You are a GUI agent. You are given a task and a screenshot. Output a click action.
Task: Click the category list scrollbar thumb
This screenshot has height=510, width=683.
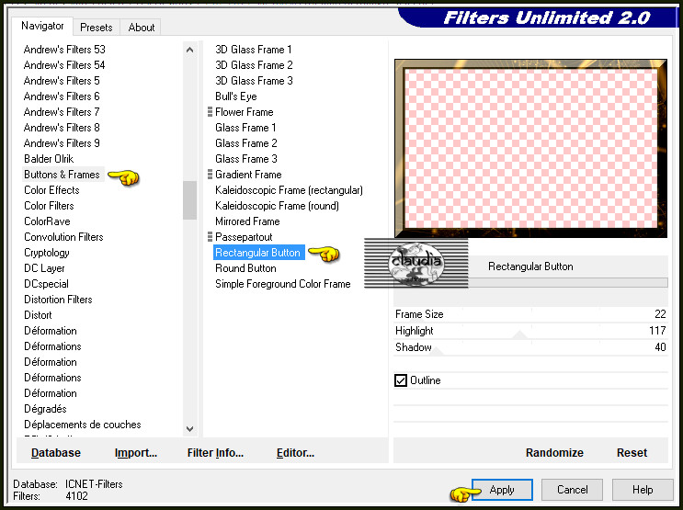coord(189,200)
